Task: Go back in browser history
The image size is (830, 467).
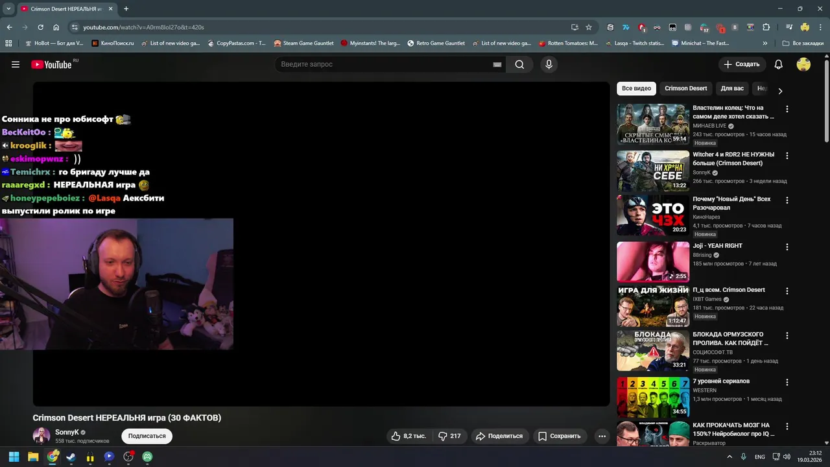Action: click(9, 27)
